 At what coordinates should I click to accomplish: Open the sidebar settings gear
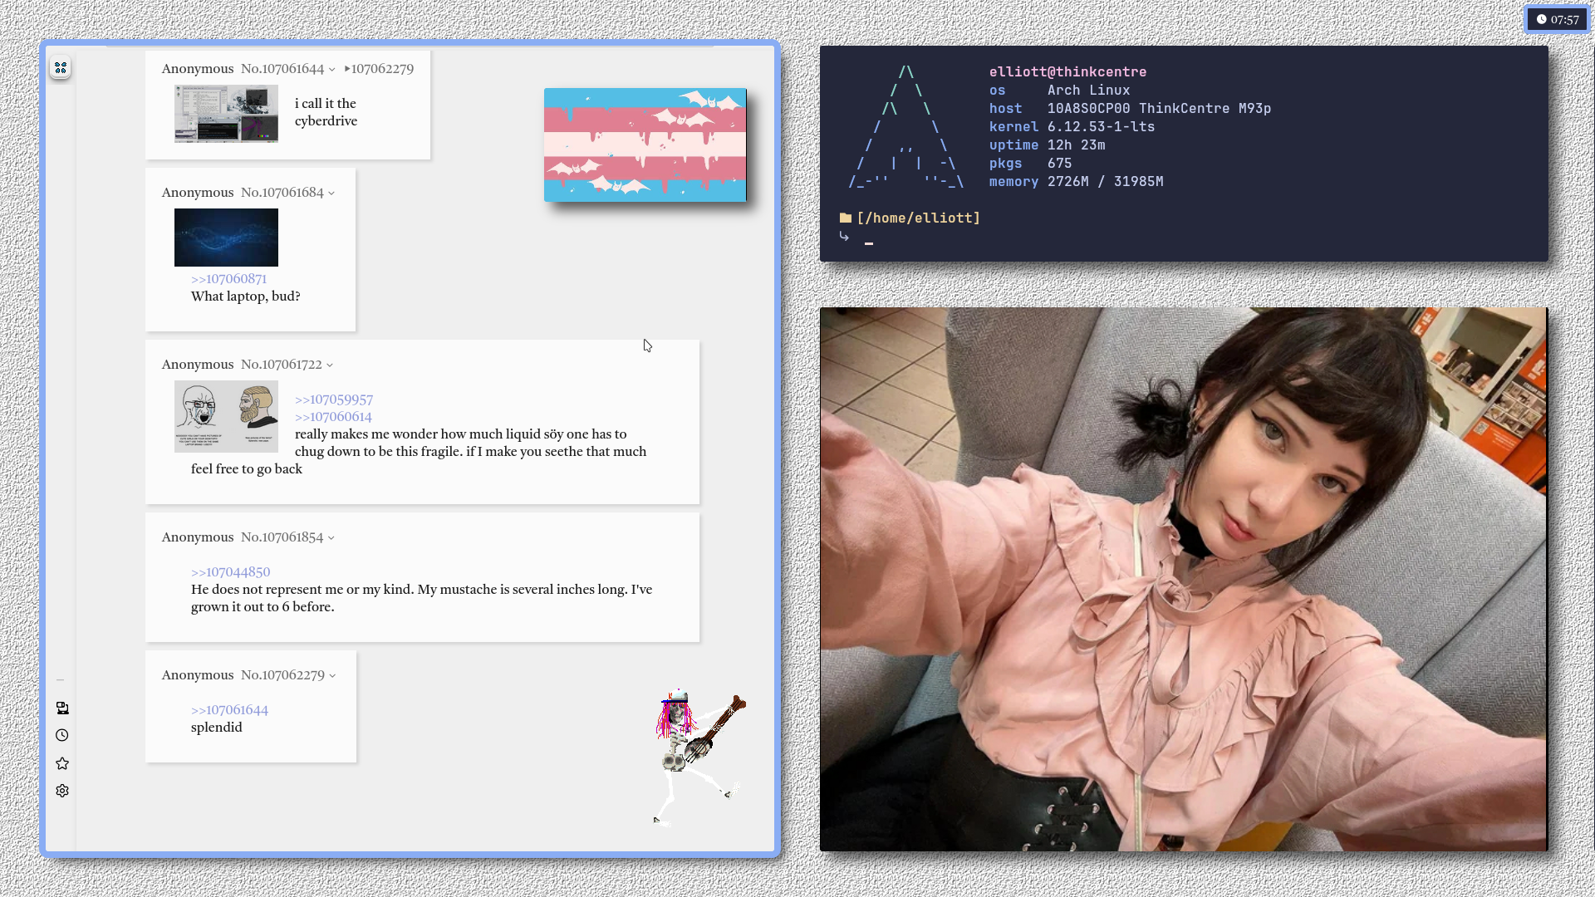coord(62,791)
